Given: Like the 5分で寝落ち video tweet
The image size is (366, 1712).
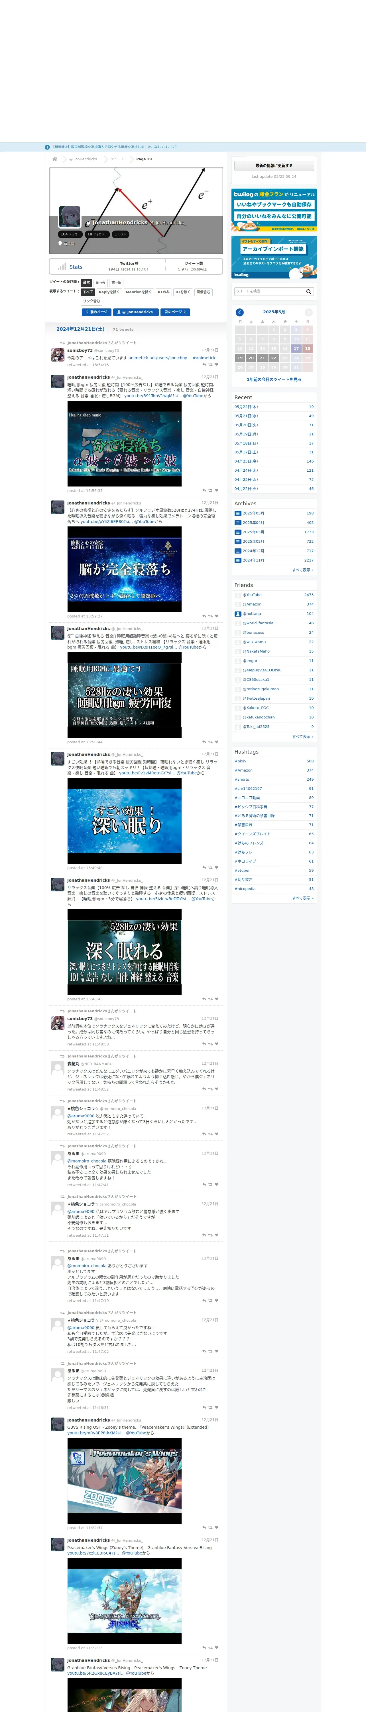Looking at the screenshot, I should (217, 490).
